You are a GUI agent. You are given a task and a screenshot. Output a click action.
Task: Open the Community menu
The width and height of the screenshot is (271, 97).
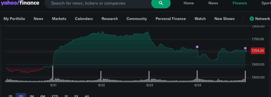[137, 19]
